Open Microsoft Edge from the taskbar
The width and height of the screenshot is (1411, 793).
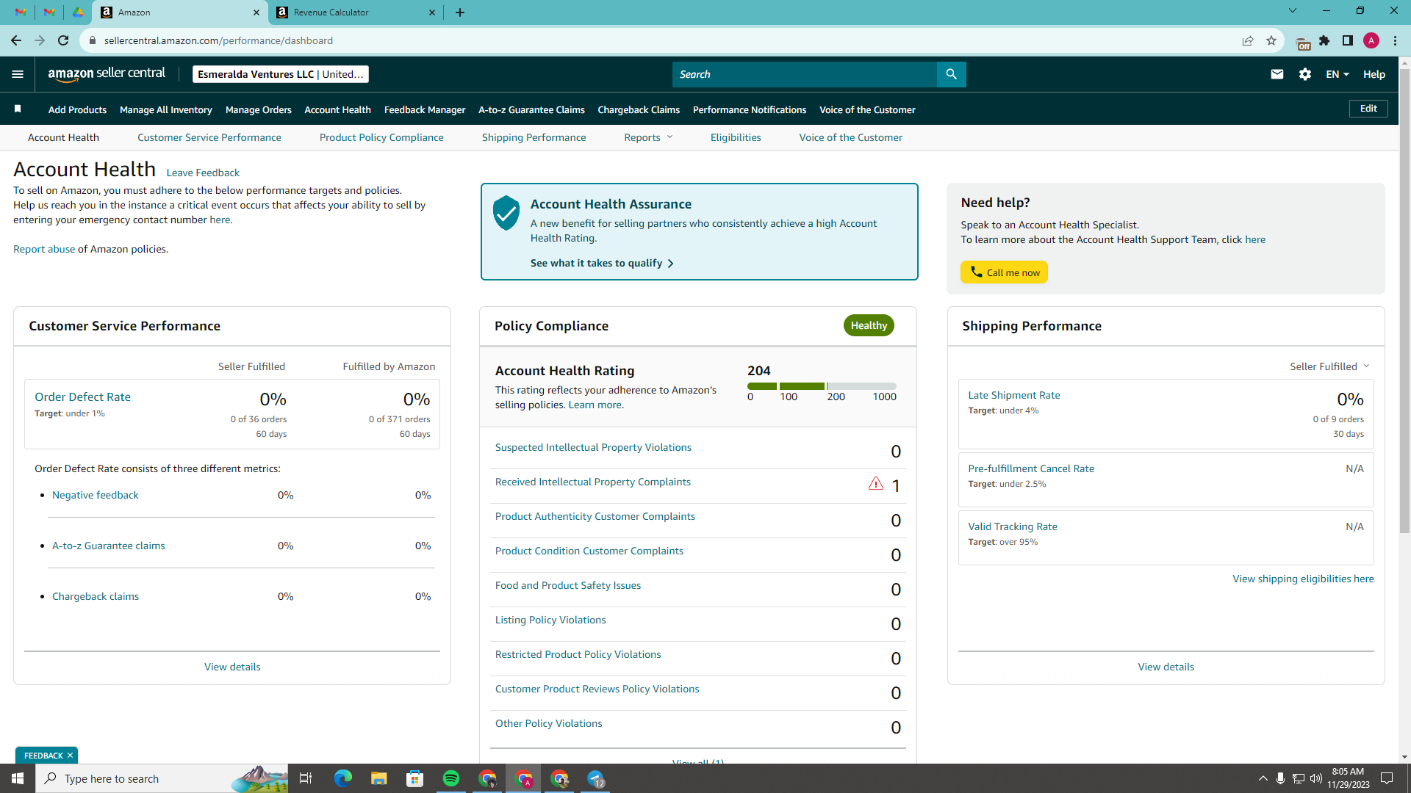coord(343,778)
